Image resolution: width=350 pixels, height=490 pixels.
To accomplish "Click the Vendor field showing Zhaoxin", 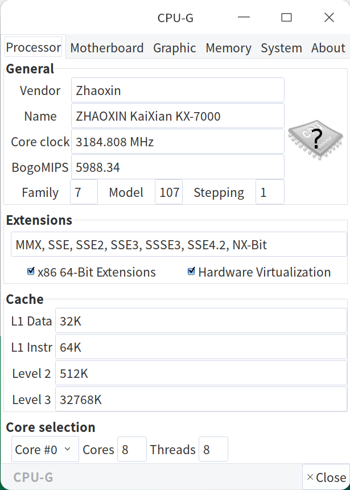I will [178, 90].
